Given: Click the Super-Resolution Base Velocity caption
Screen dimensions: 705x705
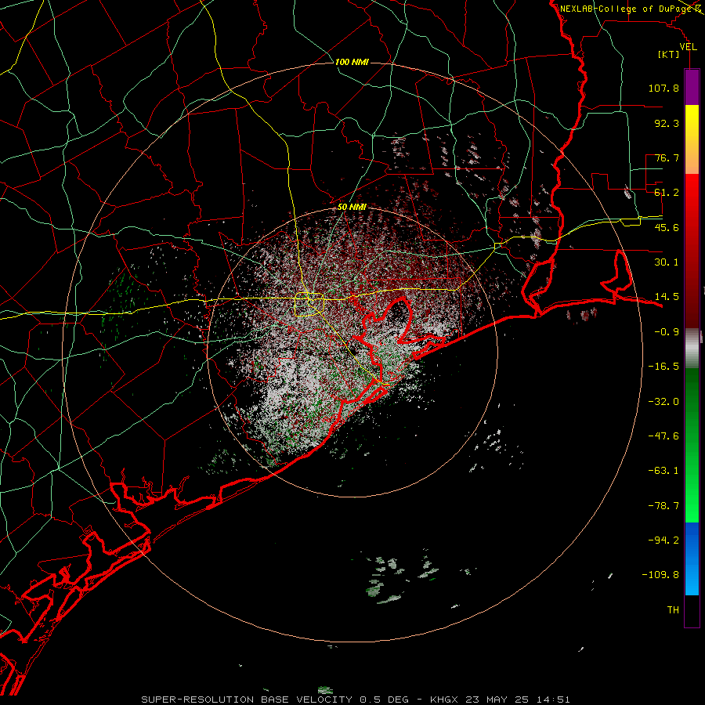Looking at the screenshot, I should point(355,700).
